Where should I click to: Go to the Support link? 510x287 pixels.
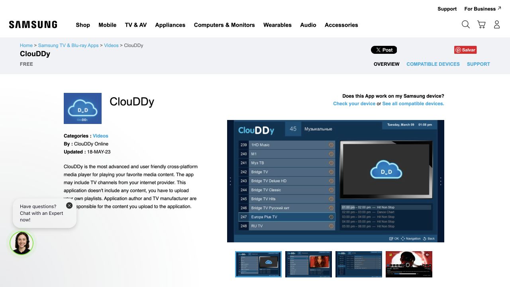click(x=447, y=9)
